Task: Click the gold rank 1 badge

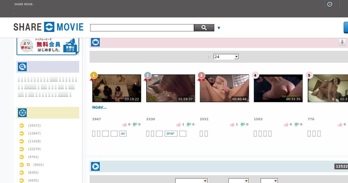Action: [x=94, y=76]
